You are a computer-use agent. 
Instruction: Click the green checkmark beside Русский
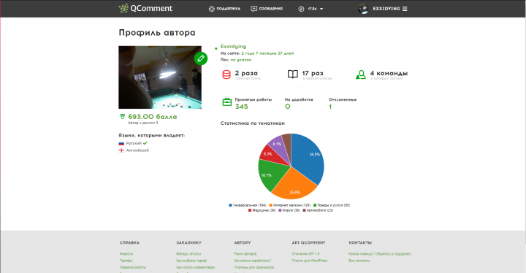[x=145, y=143]
